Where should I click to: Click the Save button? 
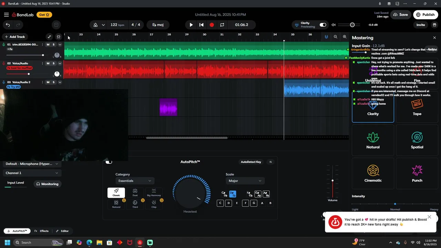400,15
